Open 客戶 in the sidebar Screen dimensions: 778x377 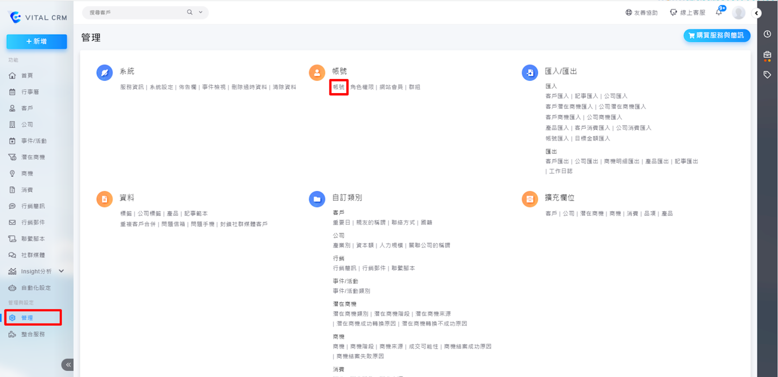tap(27, 108)
